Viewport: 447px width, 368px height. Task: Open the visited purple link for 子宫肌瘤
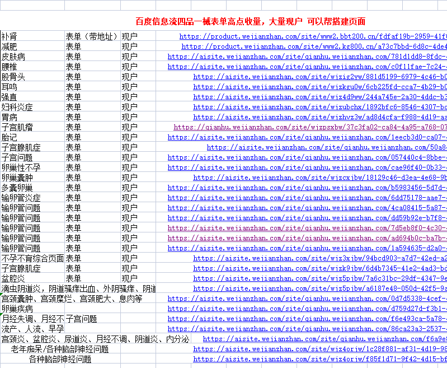(x=310, y=127)
